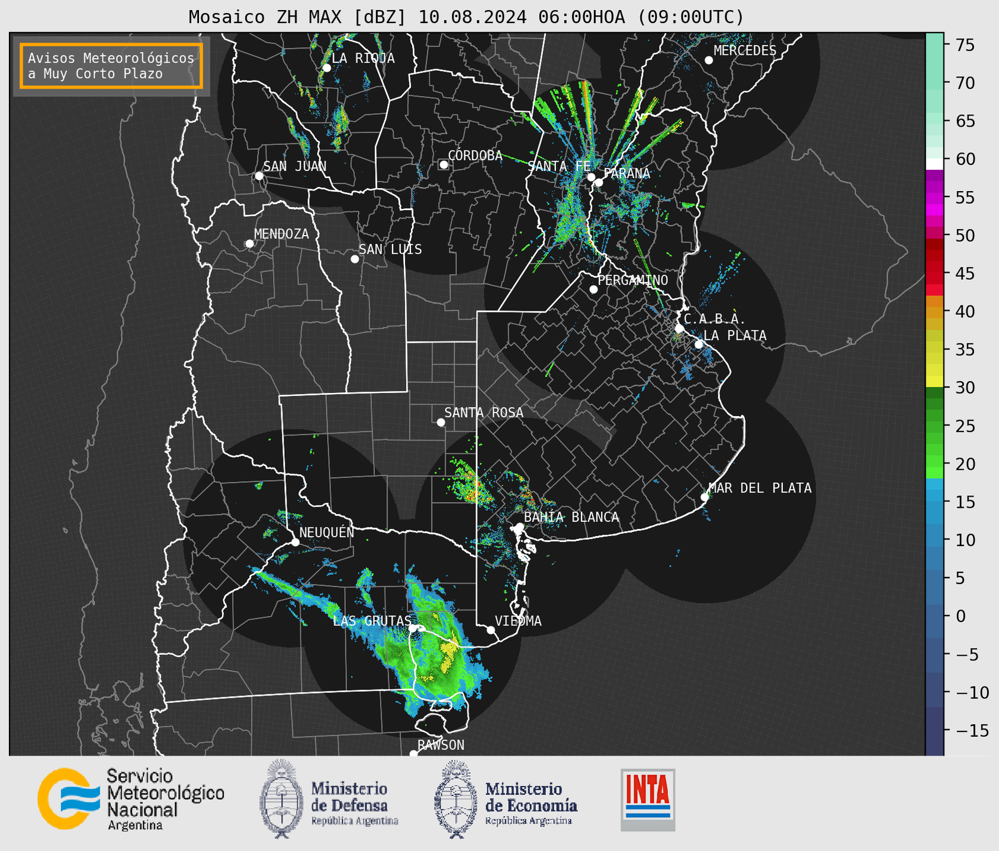Click the La Rioja city marker dot
This screenshot has width=999, height=851.
[x=326, y=68]
